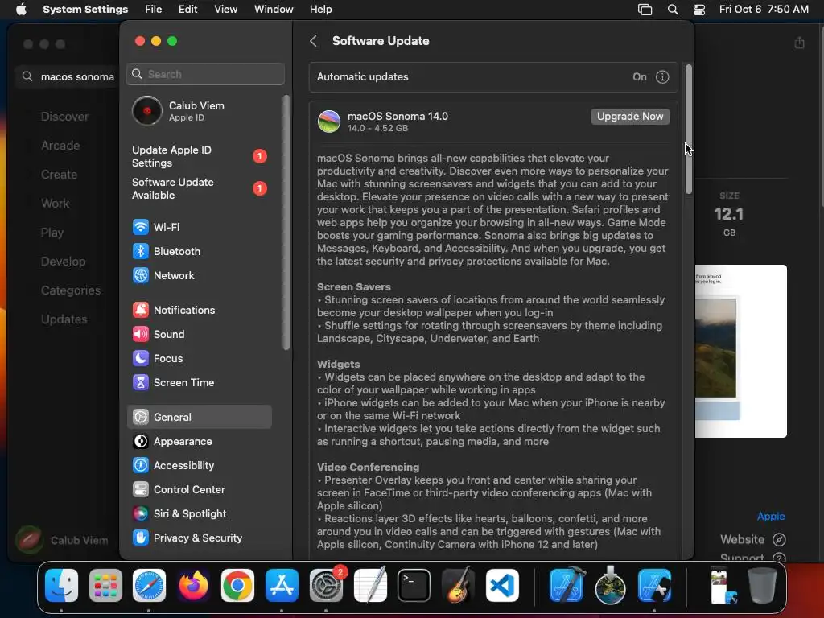Open Control Center in menu bar
824x618 pixels.
pyautogui.click(x=699, y=10)
